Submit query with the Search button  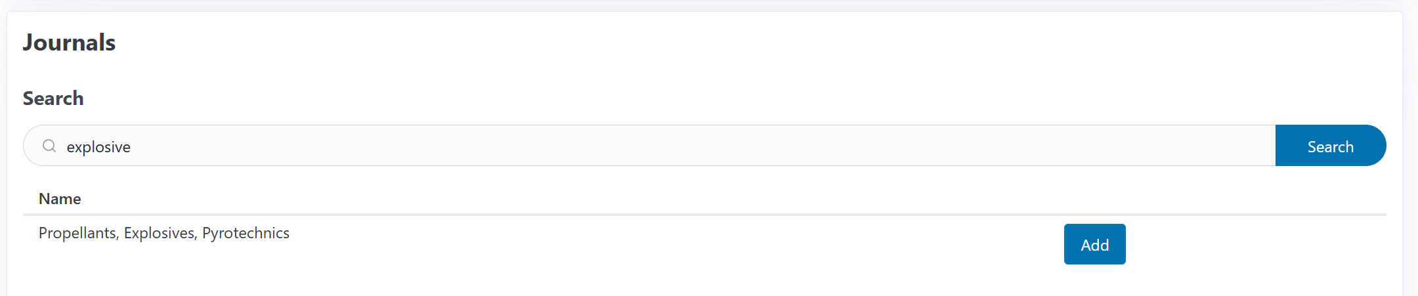click(1330, 146)
